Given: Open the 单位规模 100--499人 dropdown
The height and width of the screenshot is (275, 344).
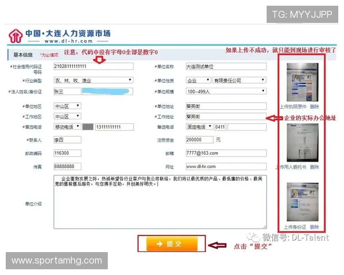Looking at the screenshot, I should click(x=226, y=91).
